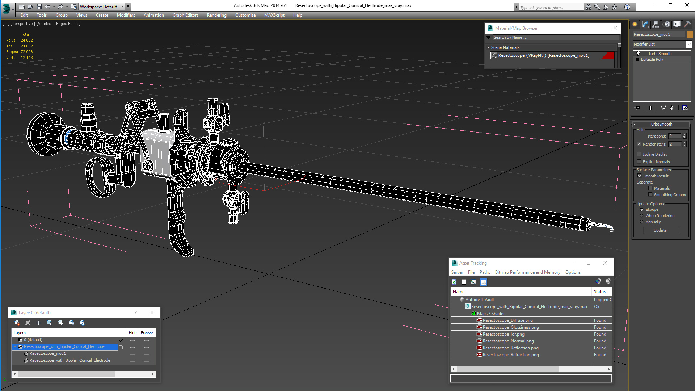Select Manually update option radio

(x=642, y=222)
